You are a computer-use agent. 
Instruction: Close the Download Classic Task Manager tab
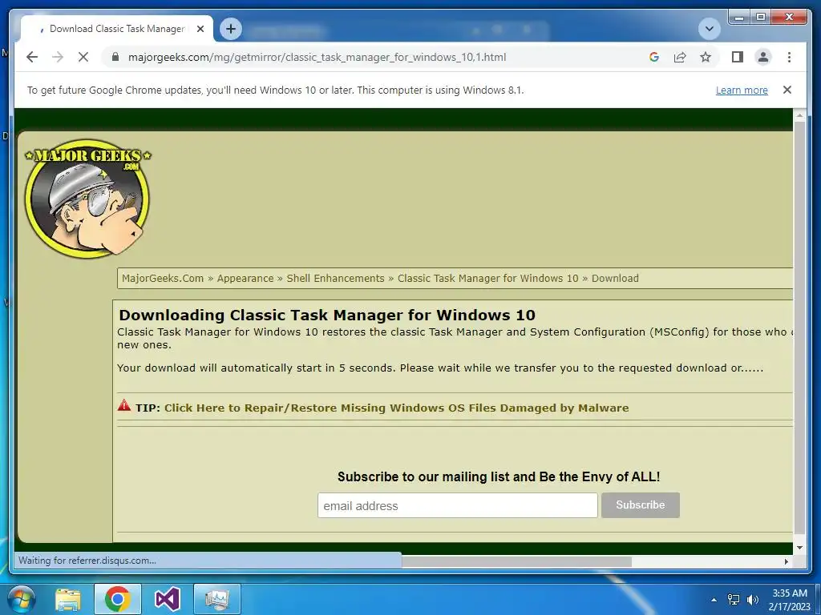pyautogui.click(x=200, y=29)
